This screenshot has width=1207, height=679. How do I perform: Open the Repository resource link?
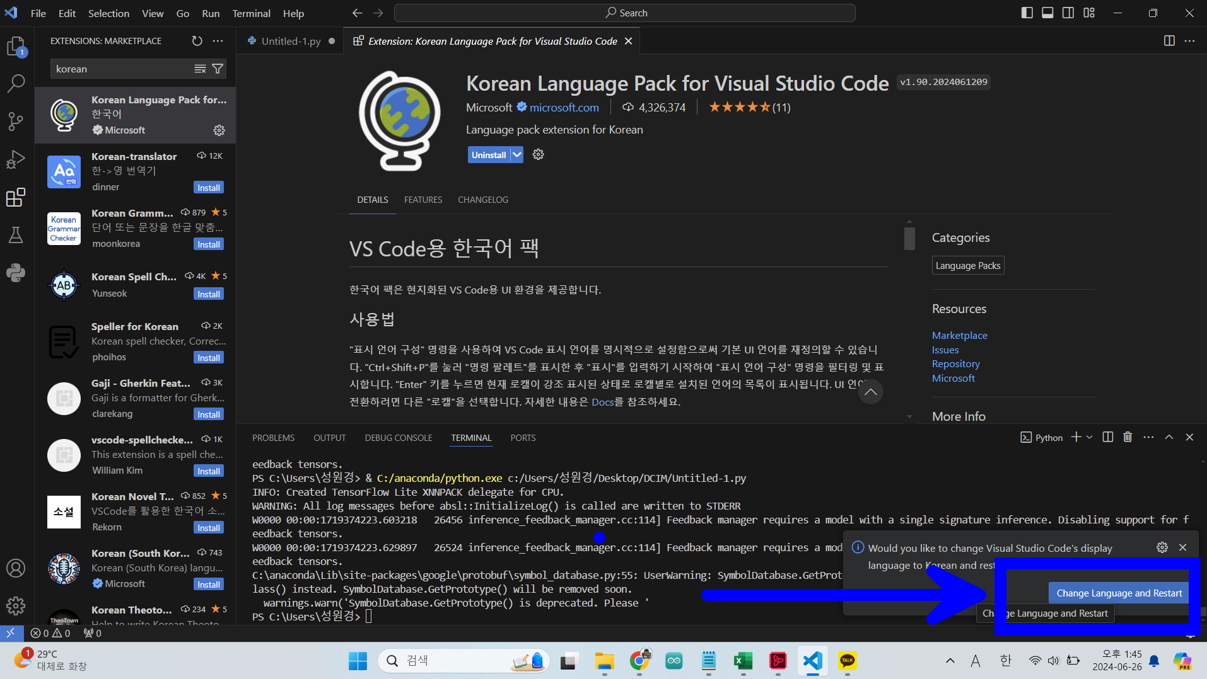pyautogui.click(x=955, y=363)
